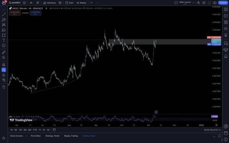The width and height of the screenshot is (229, 143).
Task: Open the calendar panel in right sidebar
Action: [226, 133]
